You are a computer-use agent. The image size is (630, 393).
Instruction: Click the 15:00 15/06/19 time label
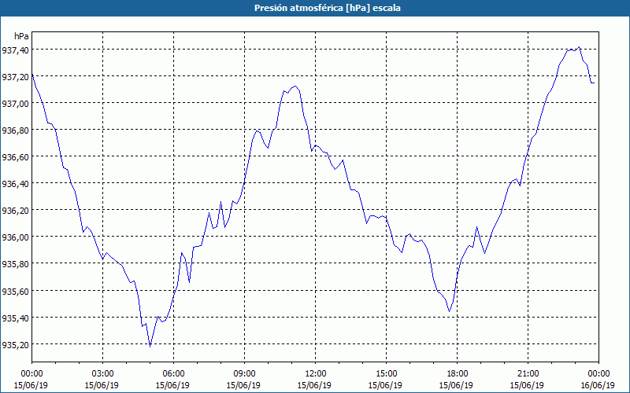[385, 380]
